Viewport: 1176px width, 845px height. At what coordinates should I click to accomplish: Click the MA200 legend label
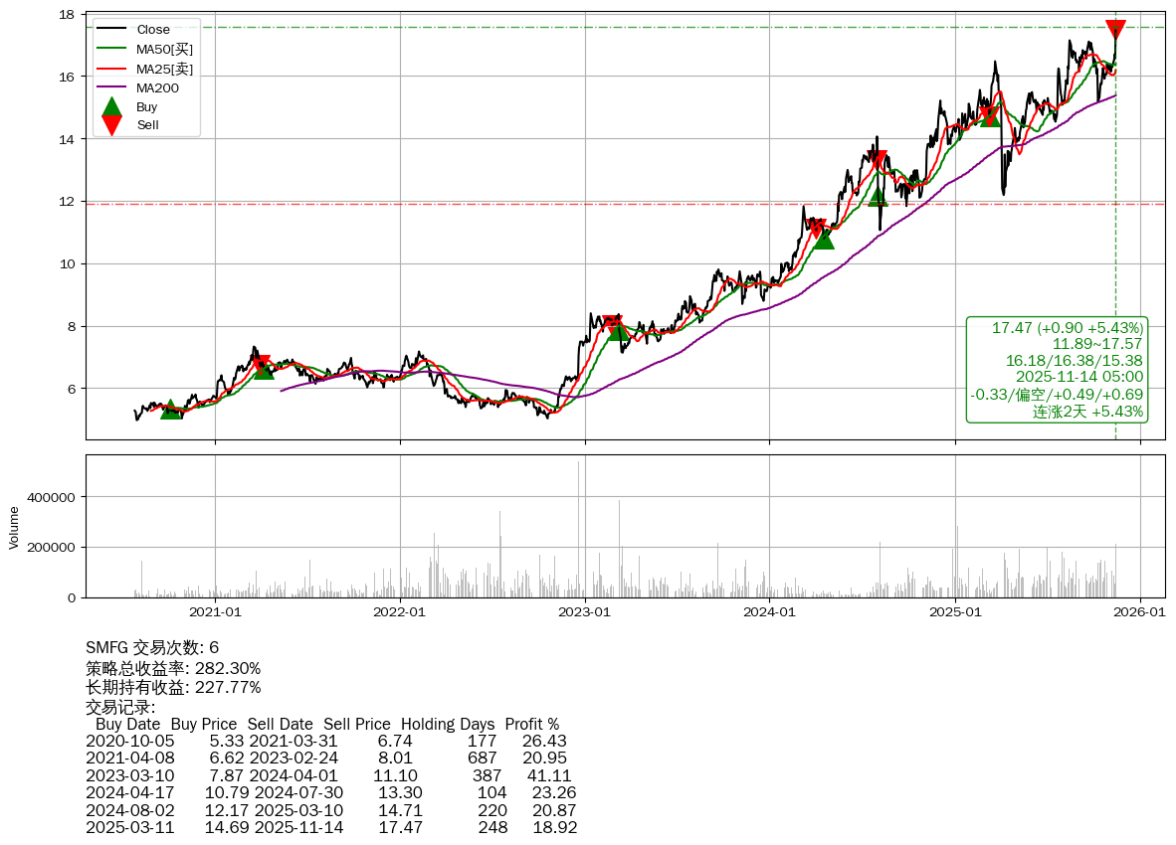[157, 87]
